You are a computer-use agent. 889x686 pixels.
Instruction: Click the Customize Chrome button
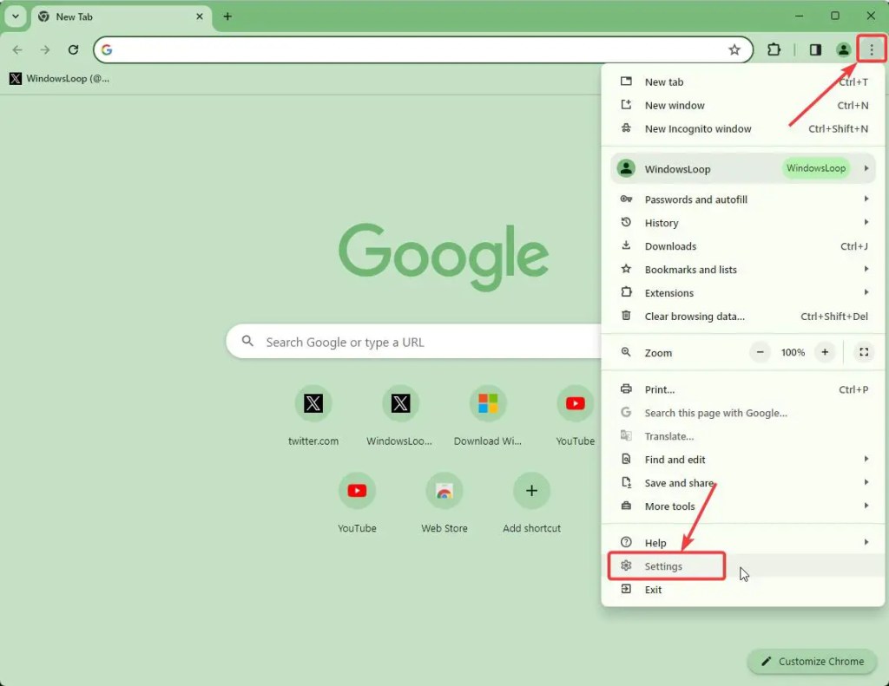coord(812,661)
